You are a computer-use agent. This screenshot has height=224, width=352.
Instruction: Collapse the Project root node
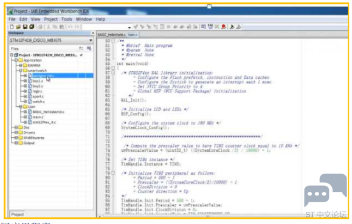[12, 55]
